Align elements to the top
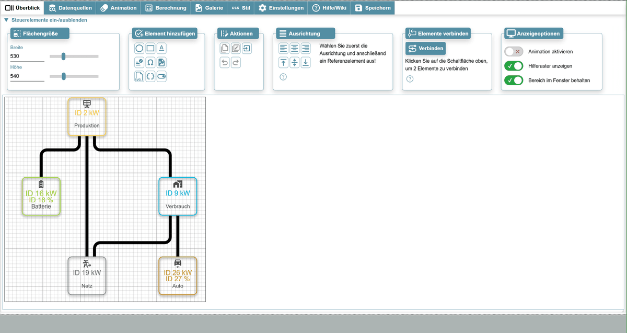627x333 pixels. pyautogui.click(x=283, y=62)
